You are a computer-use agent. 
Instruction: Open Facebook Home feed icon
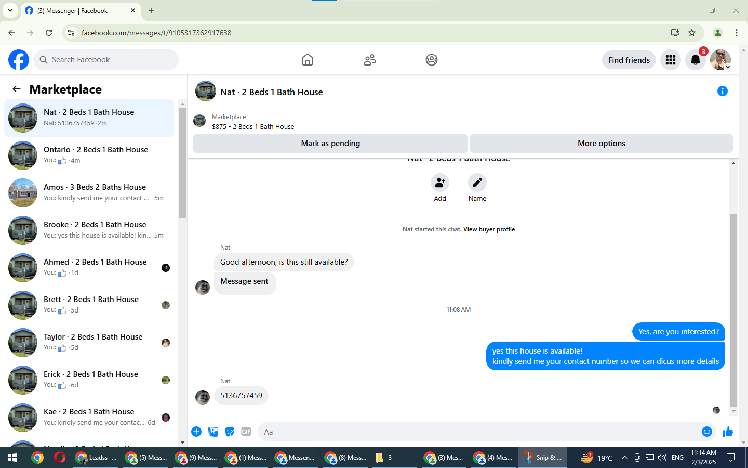click(x=308, y=60)
